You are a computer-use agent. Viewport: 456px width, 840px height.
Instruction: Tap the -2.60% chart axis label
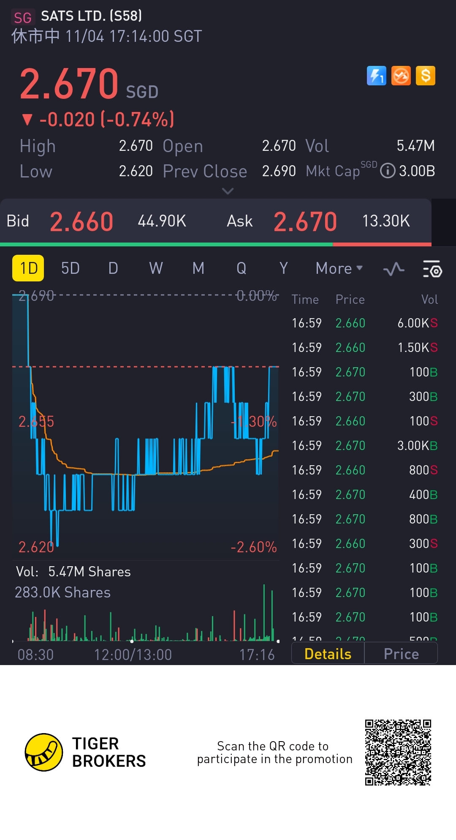click(253, 547)
